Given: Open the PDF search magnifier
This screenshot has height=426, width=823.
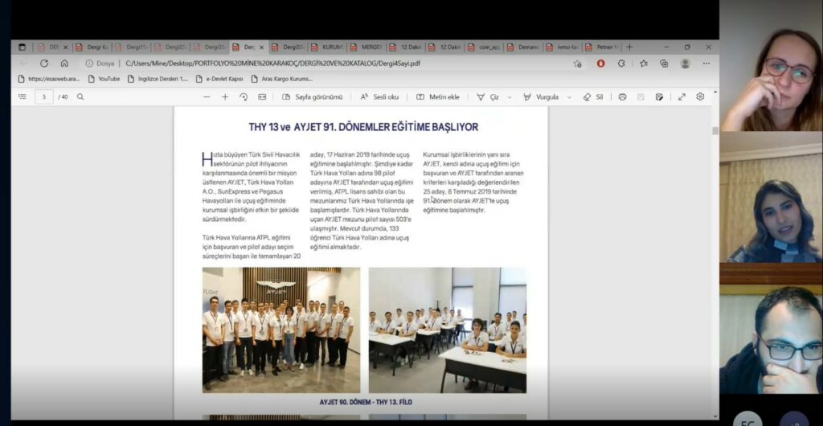Looking at the screenshot, I should coord(80,97).
